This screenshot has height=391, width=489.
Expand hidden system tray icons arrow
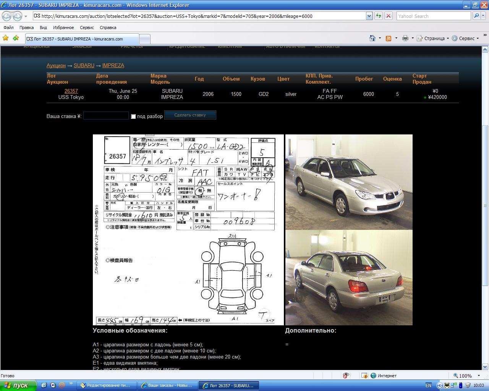point(439,385)
